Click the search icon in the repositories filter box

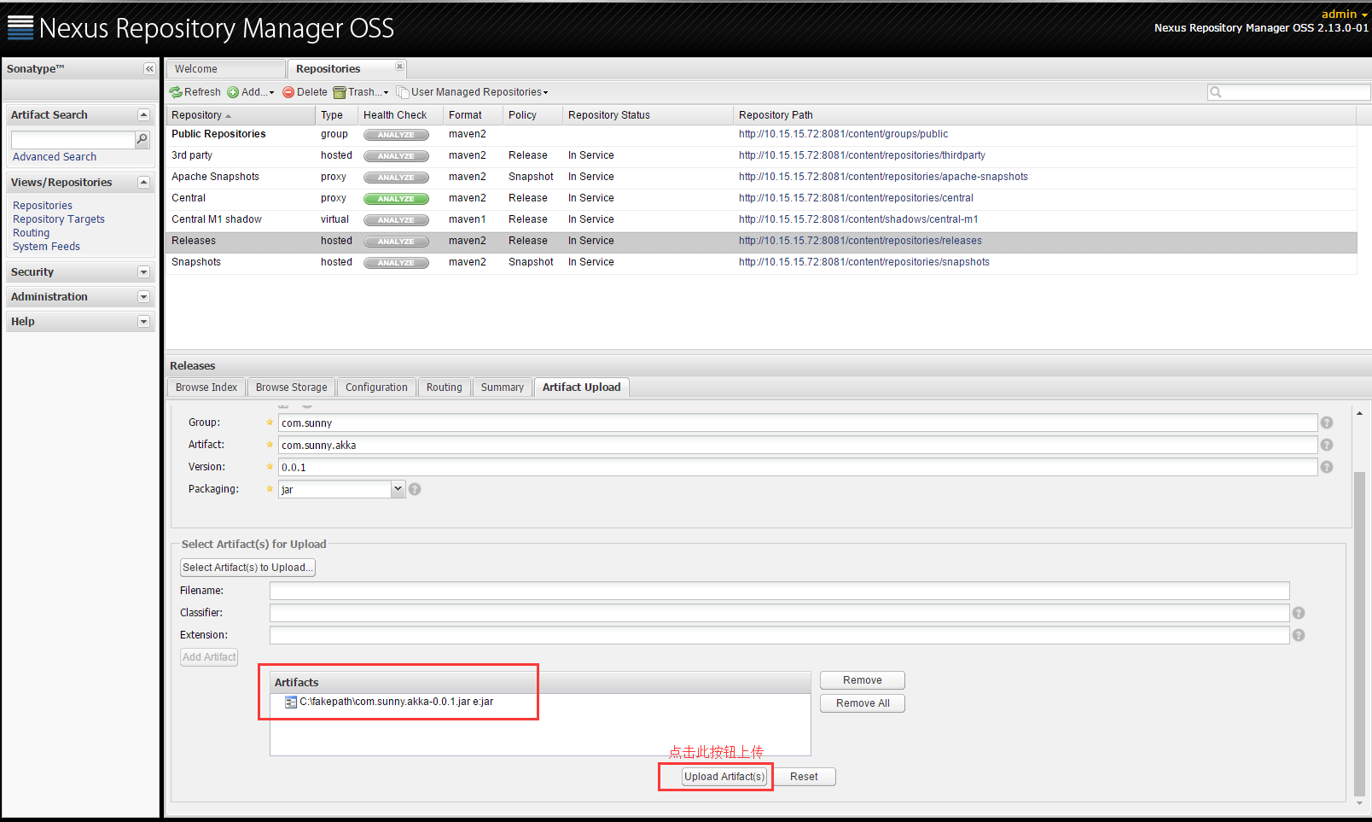coord(1216,92)
